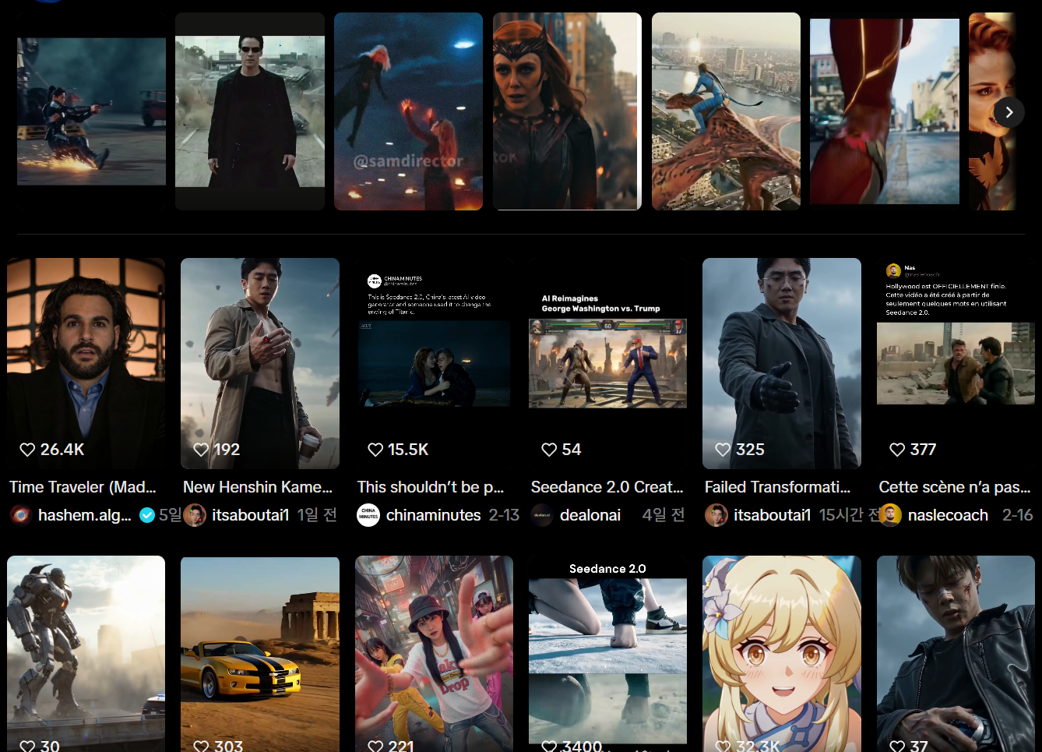Viewport: 1042px width, 752px height.
Task: Open carousel clip of red-haired woman in crown mask
Action: pos(567,111)
